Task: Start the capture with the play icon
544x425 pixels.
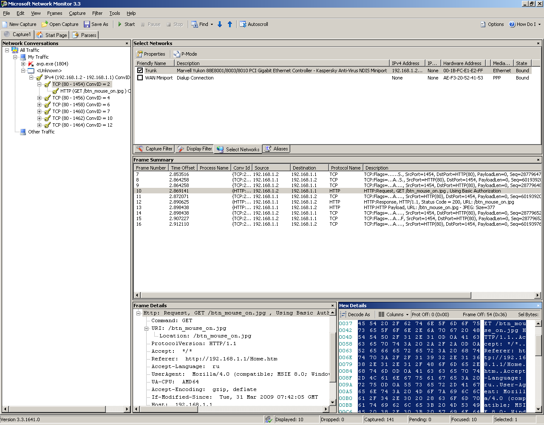Action: pos(120,24)
